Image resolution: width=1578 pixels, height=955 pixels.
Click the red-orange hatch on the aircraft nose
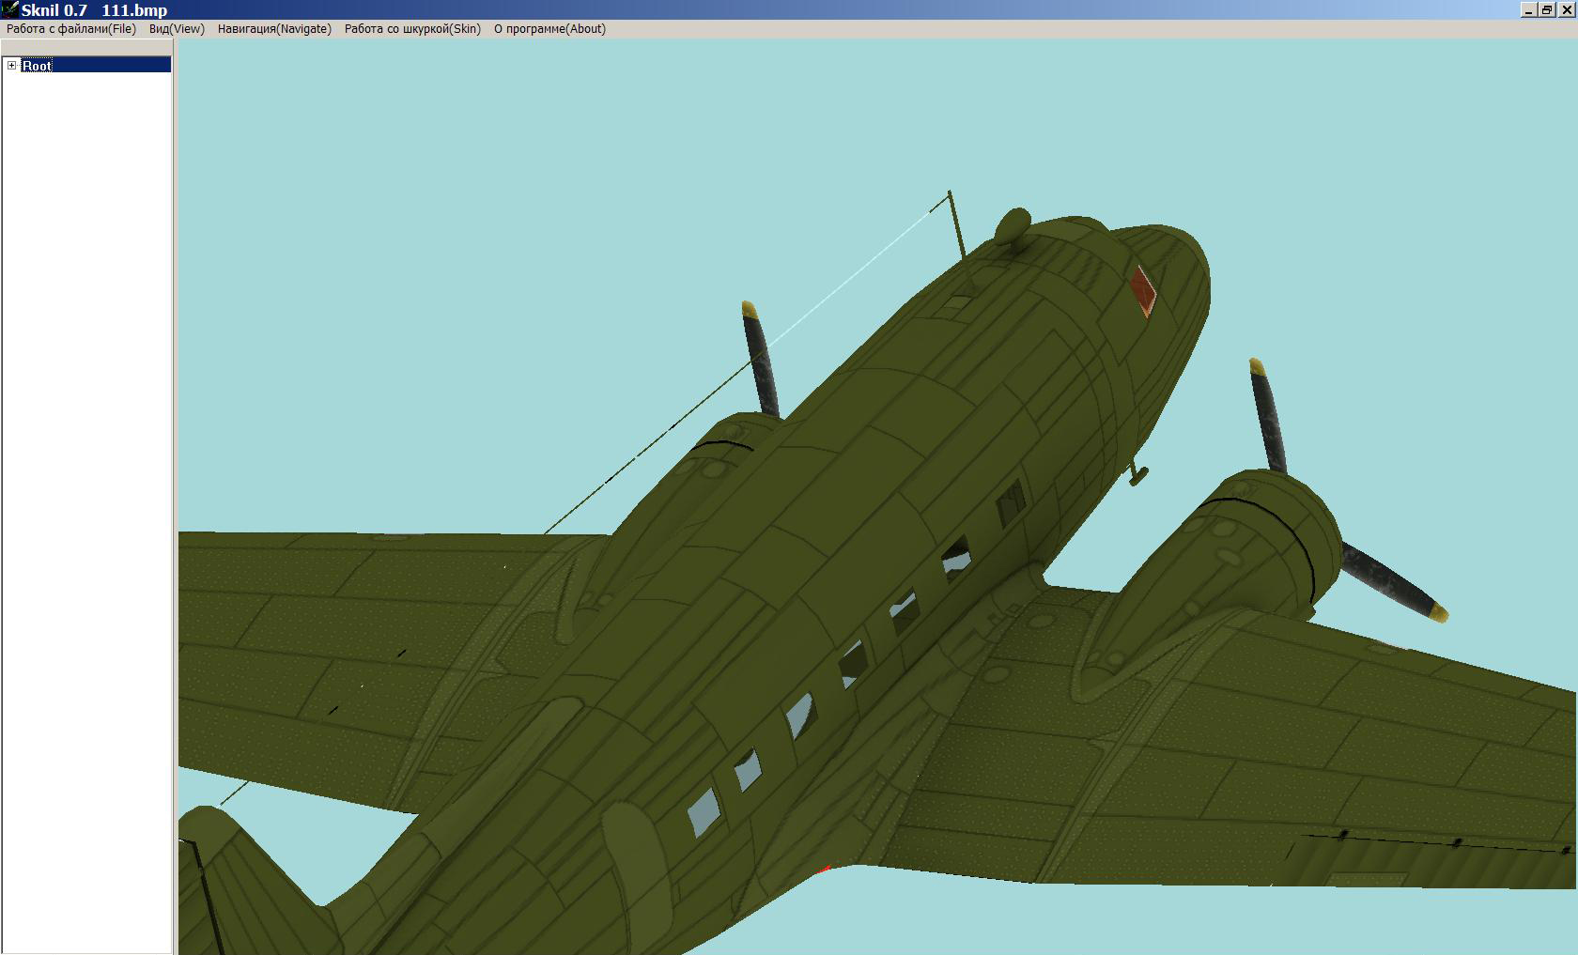(x=1143, y=289)
